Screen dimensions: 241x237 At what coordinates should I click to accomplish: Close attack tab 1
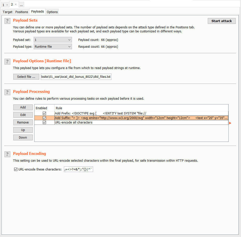(7, 5)
